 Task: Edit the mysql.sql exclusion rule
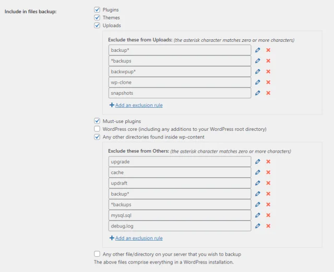point(258,215)
